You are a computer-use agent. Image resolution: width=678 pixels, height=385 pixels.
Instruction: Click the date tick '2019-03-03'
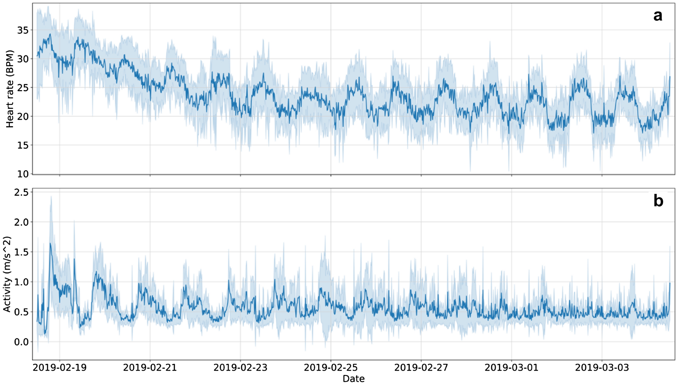click(602, 367)
